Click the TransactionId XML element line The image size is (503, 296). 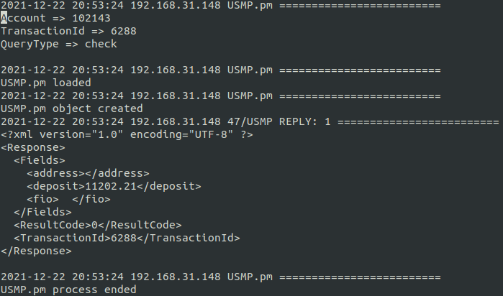[x=127, y=238]
